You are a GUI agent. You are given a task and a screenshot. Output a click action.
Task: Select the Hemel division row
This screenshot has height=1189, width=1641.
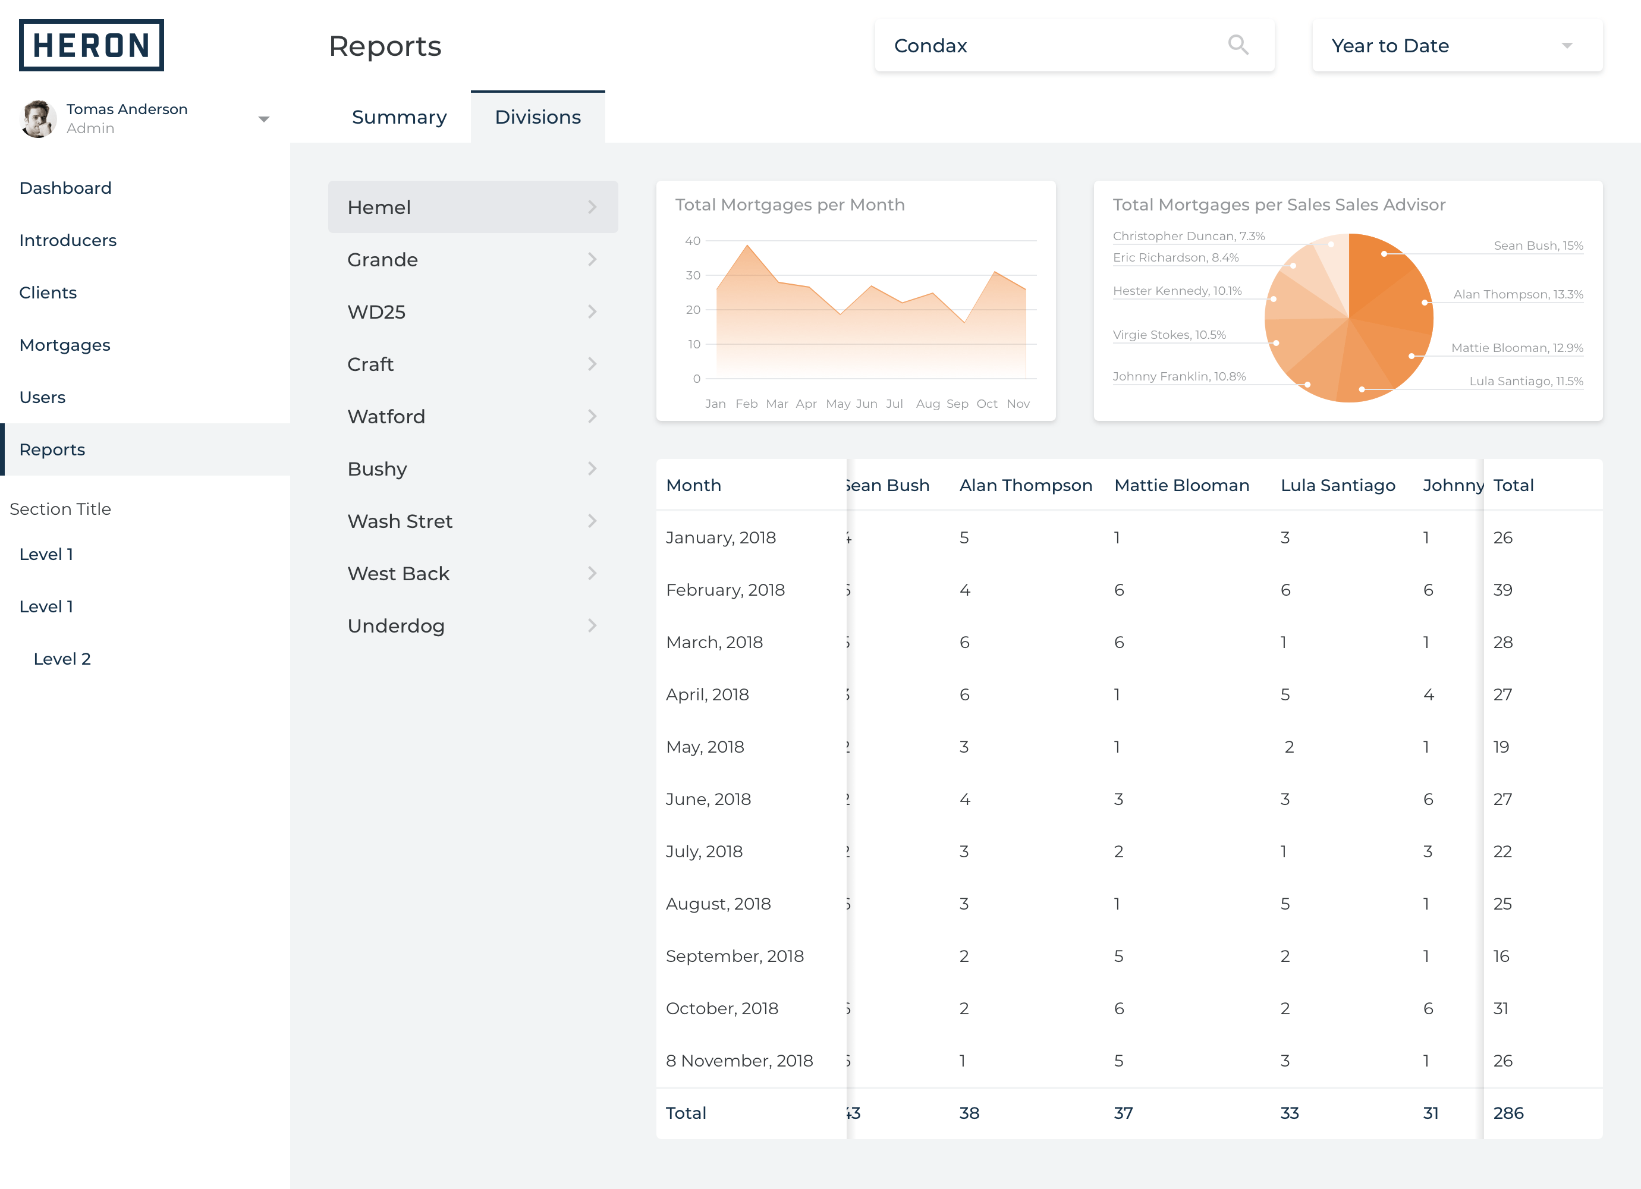pyautogui.click(x=473, y=207)
